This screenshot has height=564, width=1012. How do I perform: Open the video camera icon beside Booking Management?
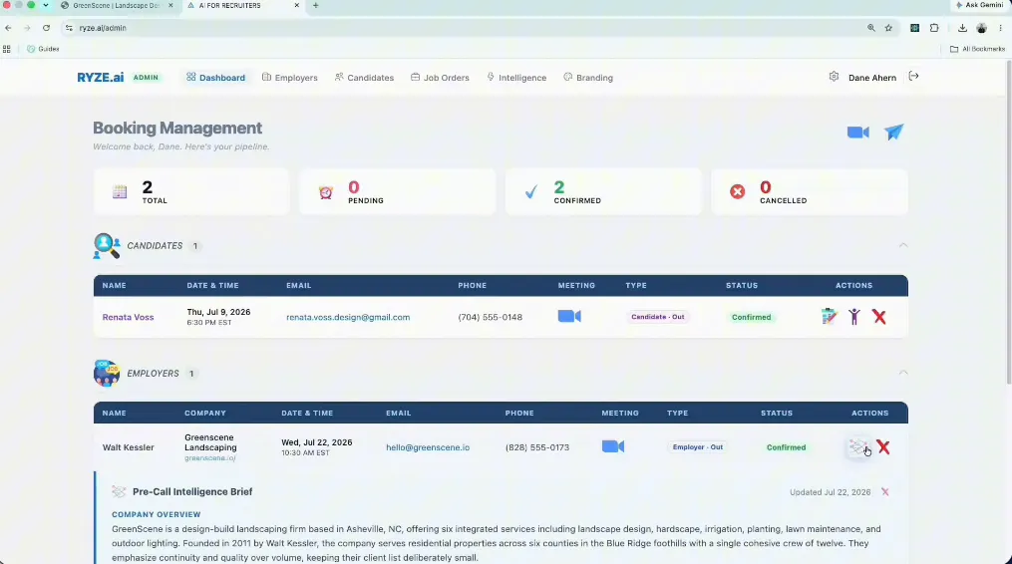coord(857,133)
